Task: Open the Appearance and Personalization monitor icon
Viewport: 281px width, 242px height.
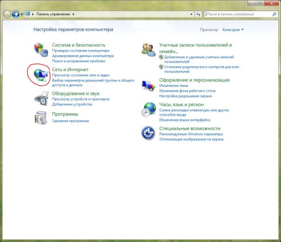Action: (x=148, y=86)
